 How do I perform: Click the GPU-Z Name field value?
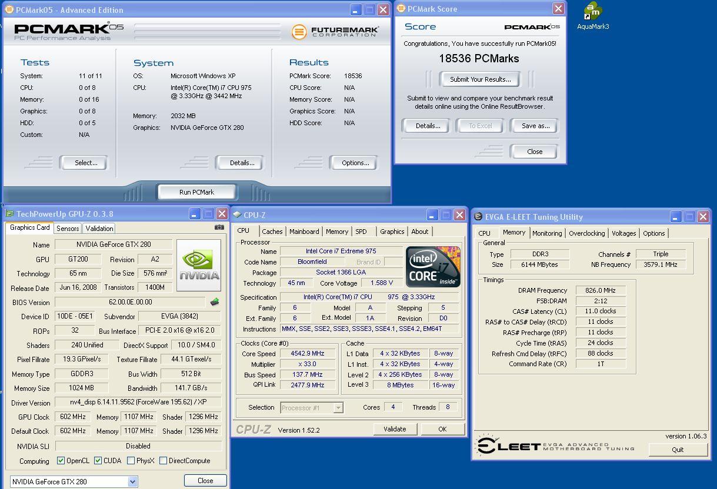coord(114,244)
